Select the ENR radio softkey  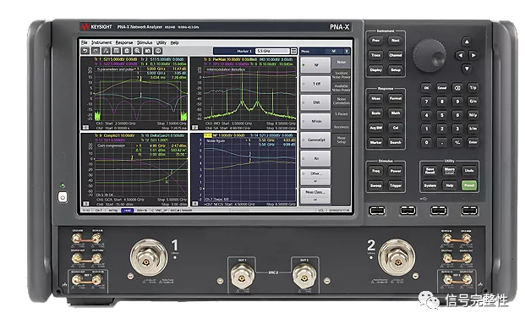(x=315, y=102)
